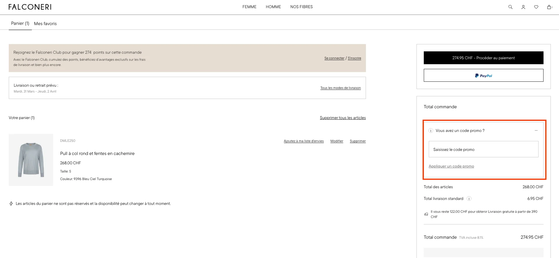Click S'inscrire link

[354, 58]
